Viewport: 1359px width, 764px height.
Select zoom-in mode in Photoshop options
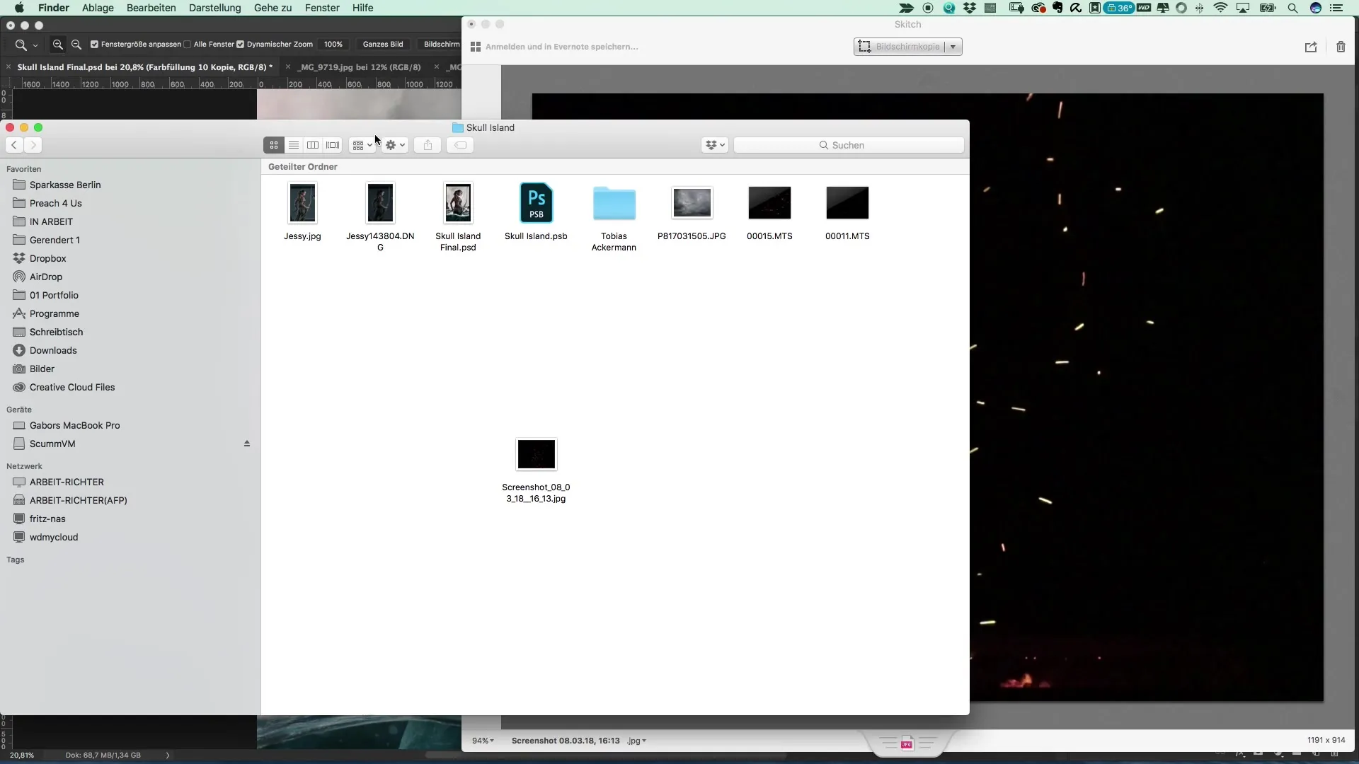pyautogui.click(x=58, y=45)
